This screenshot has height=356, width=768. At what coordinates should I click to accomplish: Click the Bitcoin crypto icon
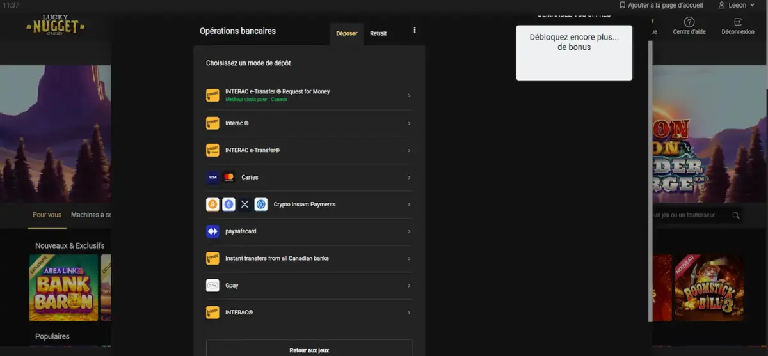pos(212,205)
